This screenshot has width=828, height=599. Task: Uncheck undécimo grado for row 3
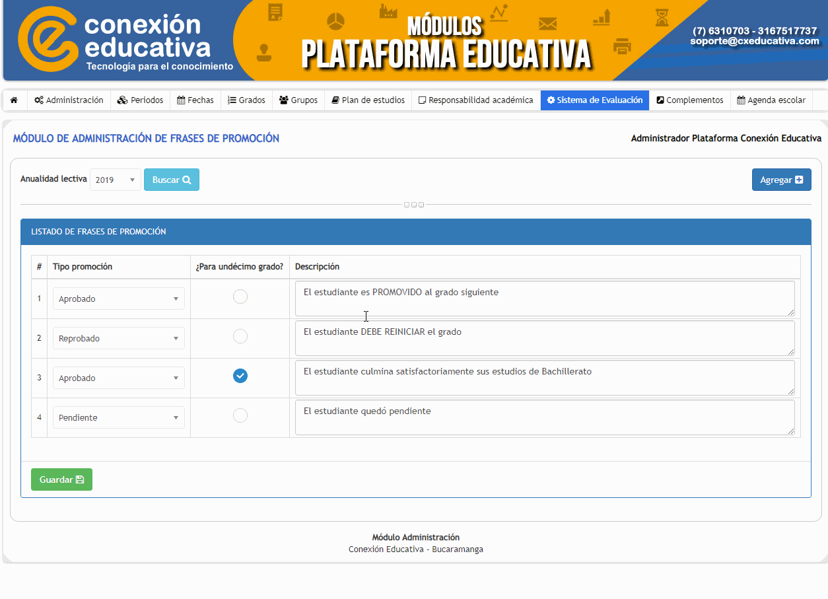point(240,376)
